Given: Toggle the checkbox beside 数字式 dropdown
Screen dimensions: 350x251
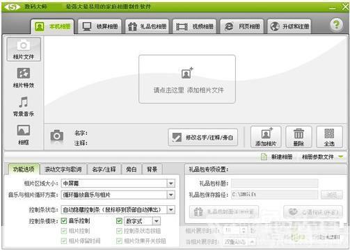Looking at the screenshot, I should pos(119,221).
